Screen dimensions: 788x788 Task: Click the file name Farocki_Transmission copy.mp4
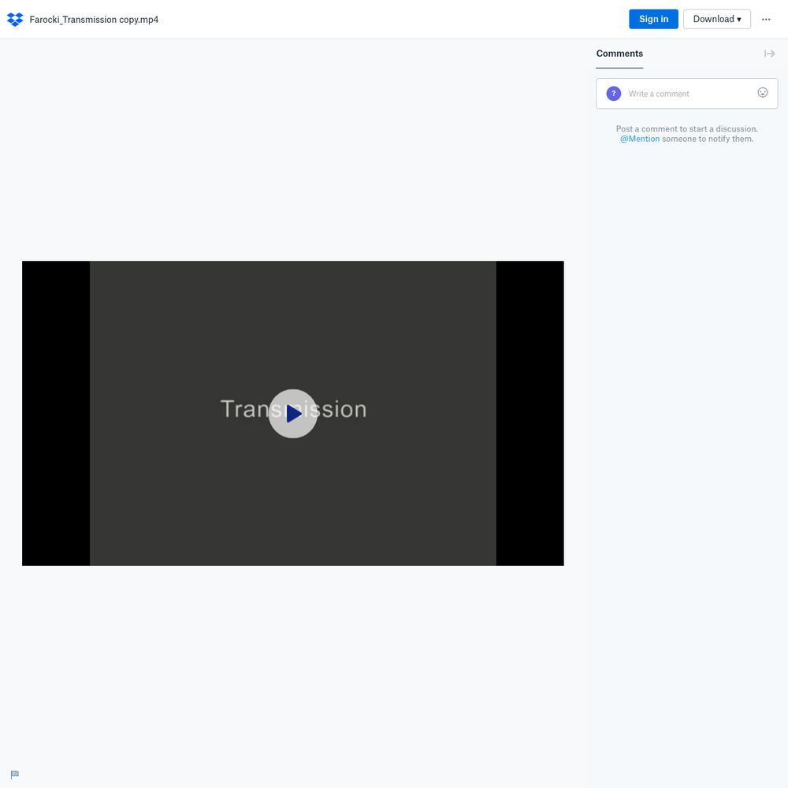pos(94,20)
